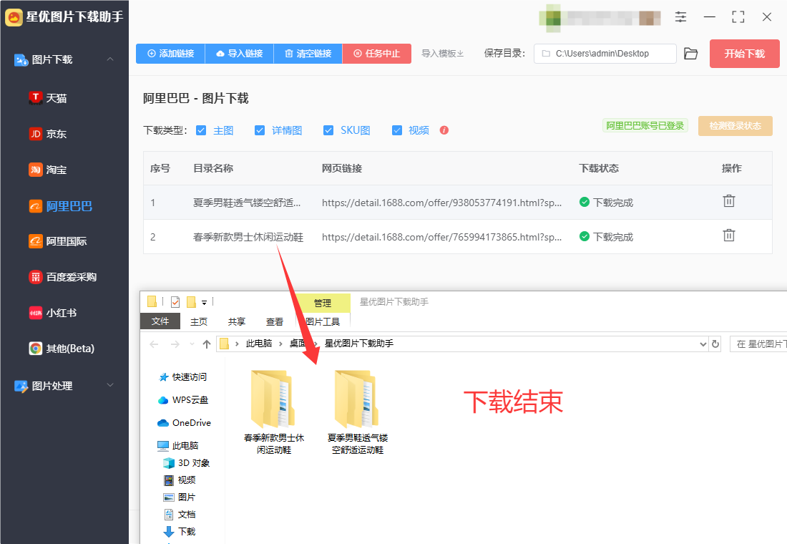Go back in the Explorer window
787x544 pixels.
pos(154,344)
